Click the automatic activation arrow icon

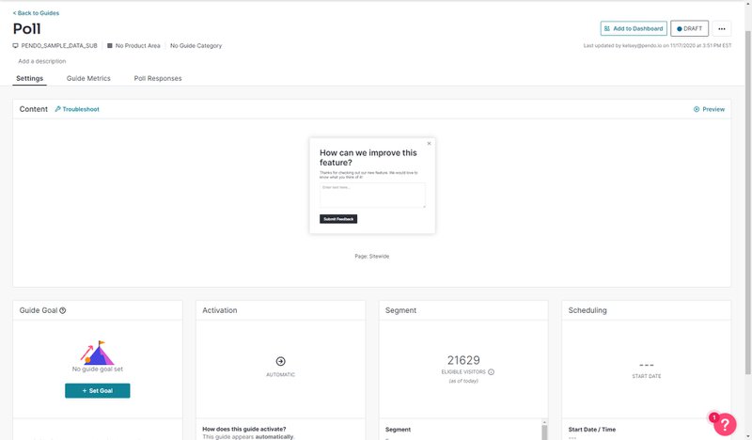pyautogui.click(x=280, y=361)
